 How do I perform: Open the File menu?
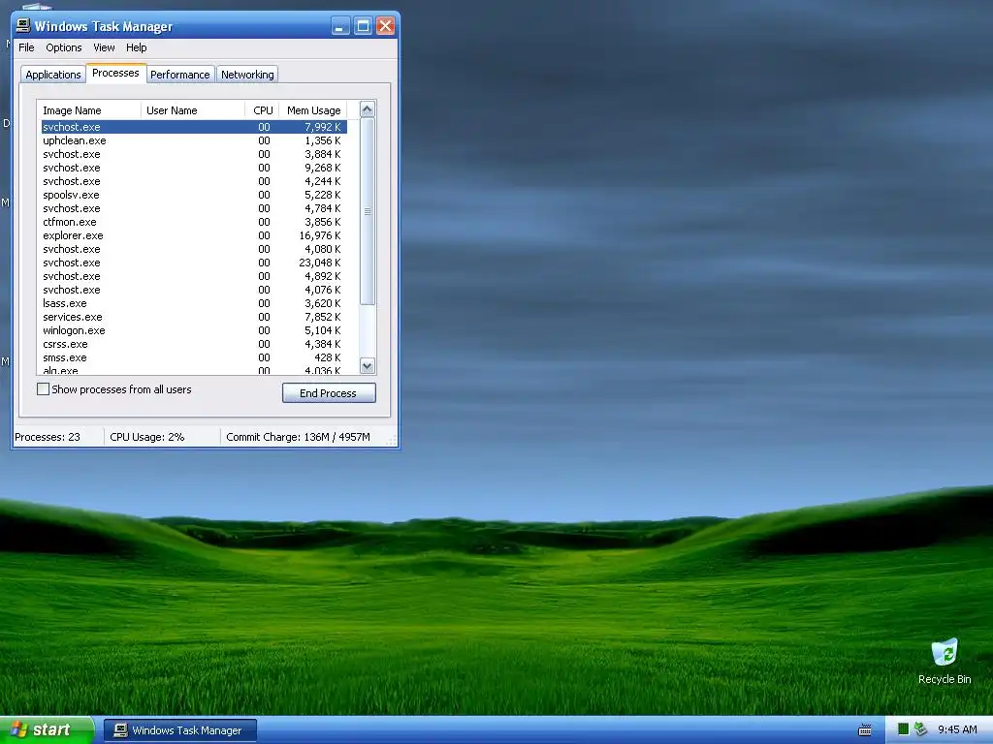(x=26, y=47)
